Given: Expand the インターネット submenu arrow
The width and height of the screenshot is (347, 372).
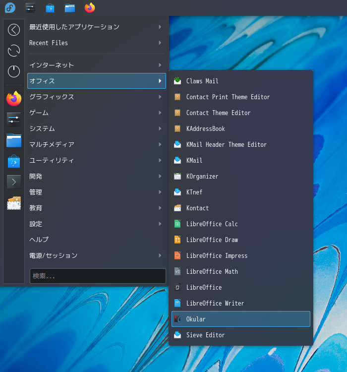Looking at the screenshot, I should pos(160,65).
